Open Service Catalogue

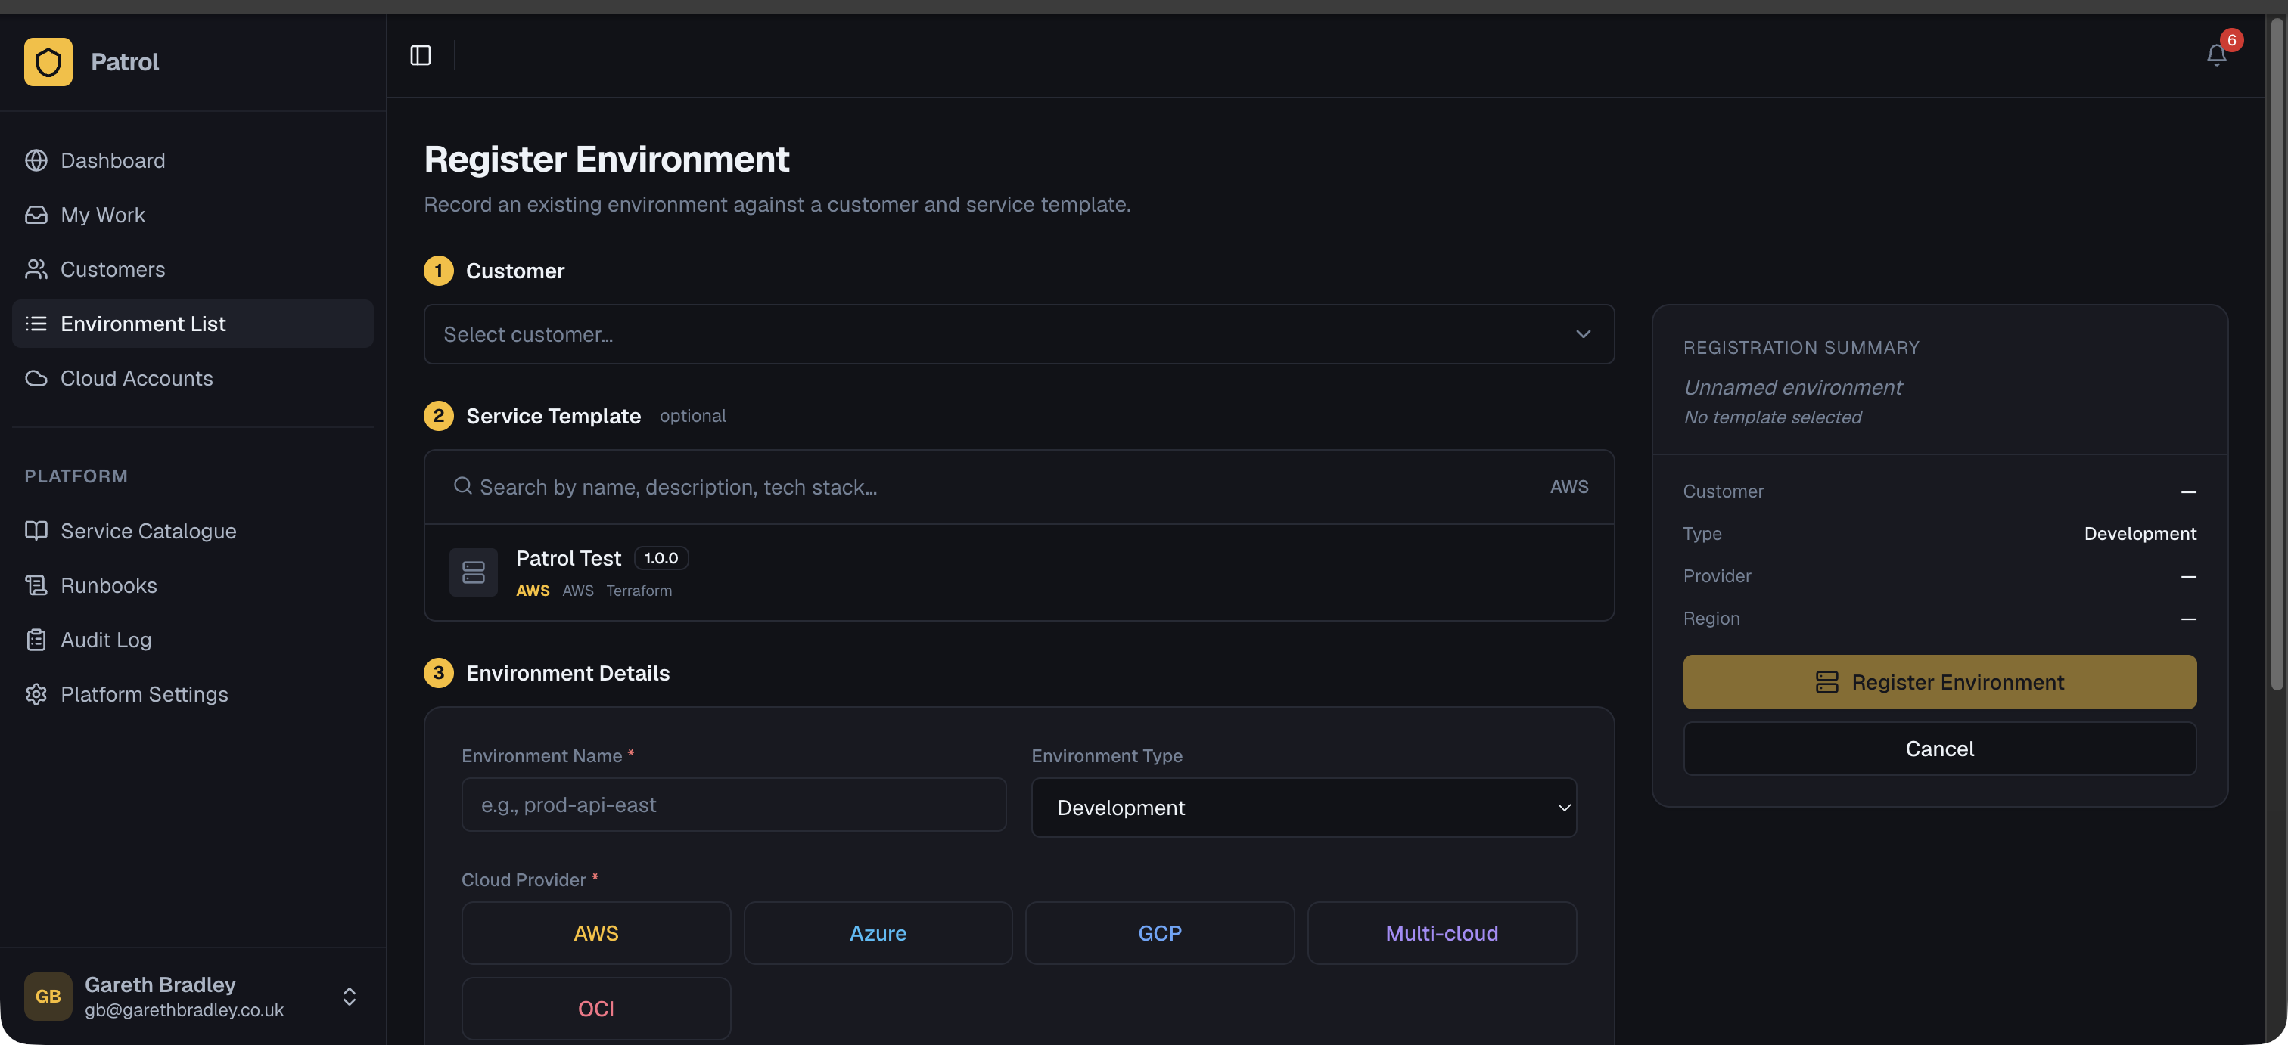193,530
